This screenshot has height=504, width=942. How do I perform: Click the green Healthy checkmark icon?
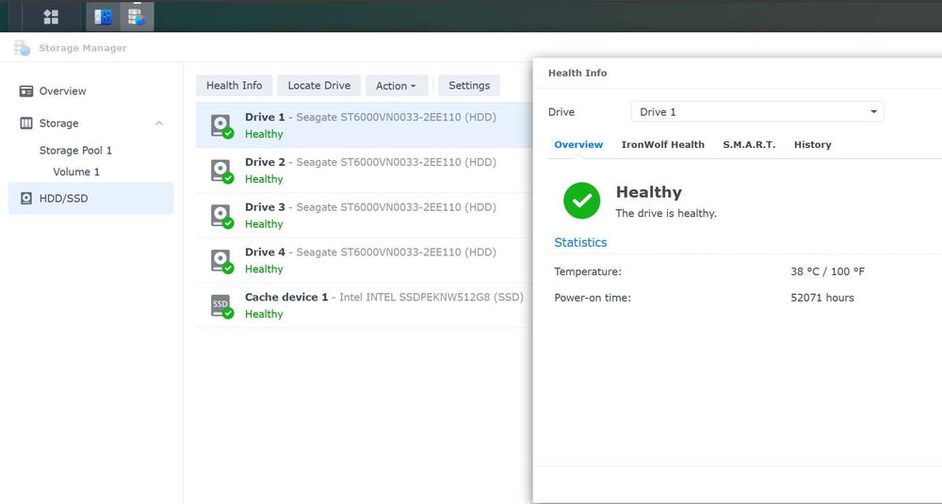pyautogui.click(x=581, y=201)
